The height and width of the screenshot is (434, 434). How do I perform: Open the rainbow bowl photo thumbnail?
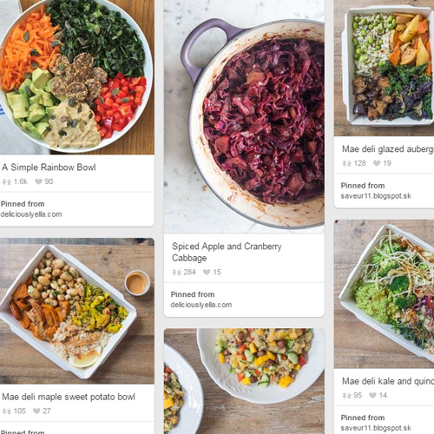coord(77,77)
